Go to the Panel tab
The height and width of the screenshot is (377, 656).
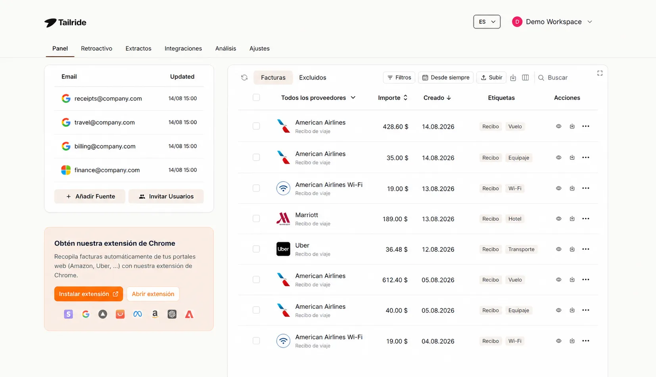(x=60, y=48)
